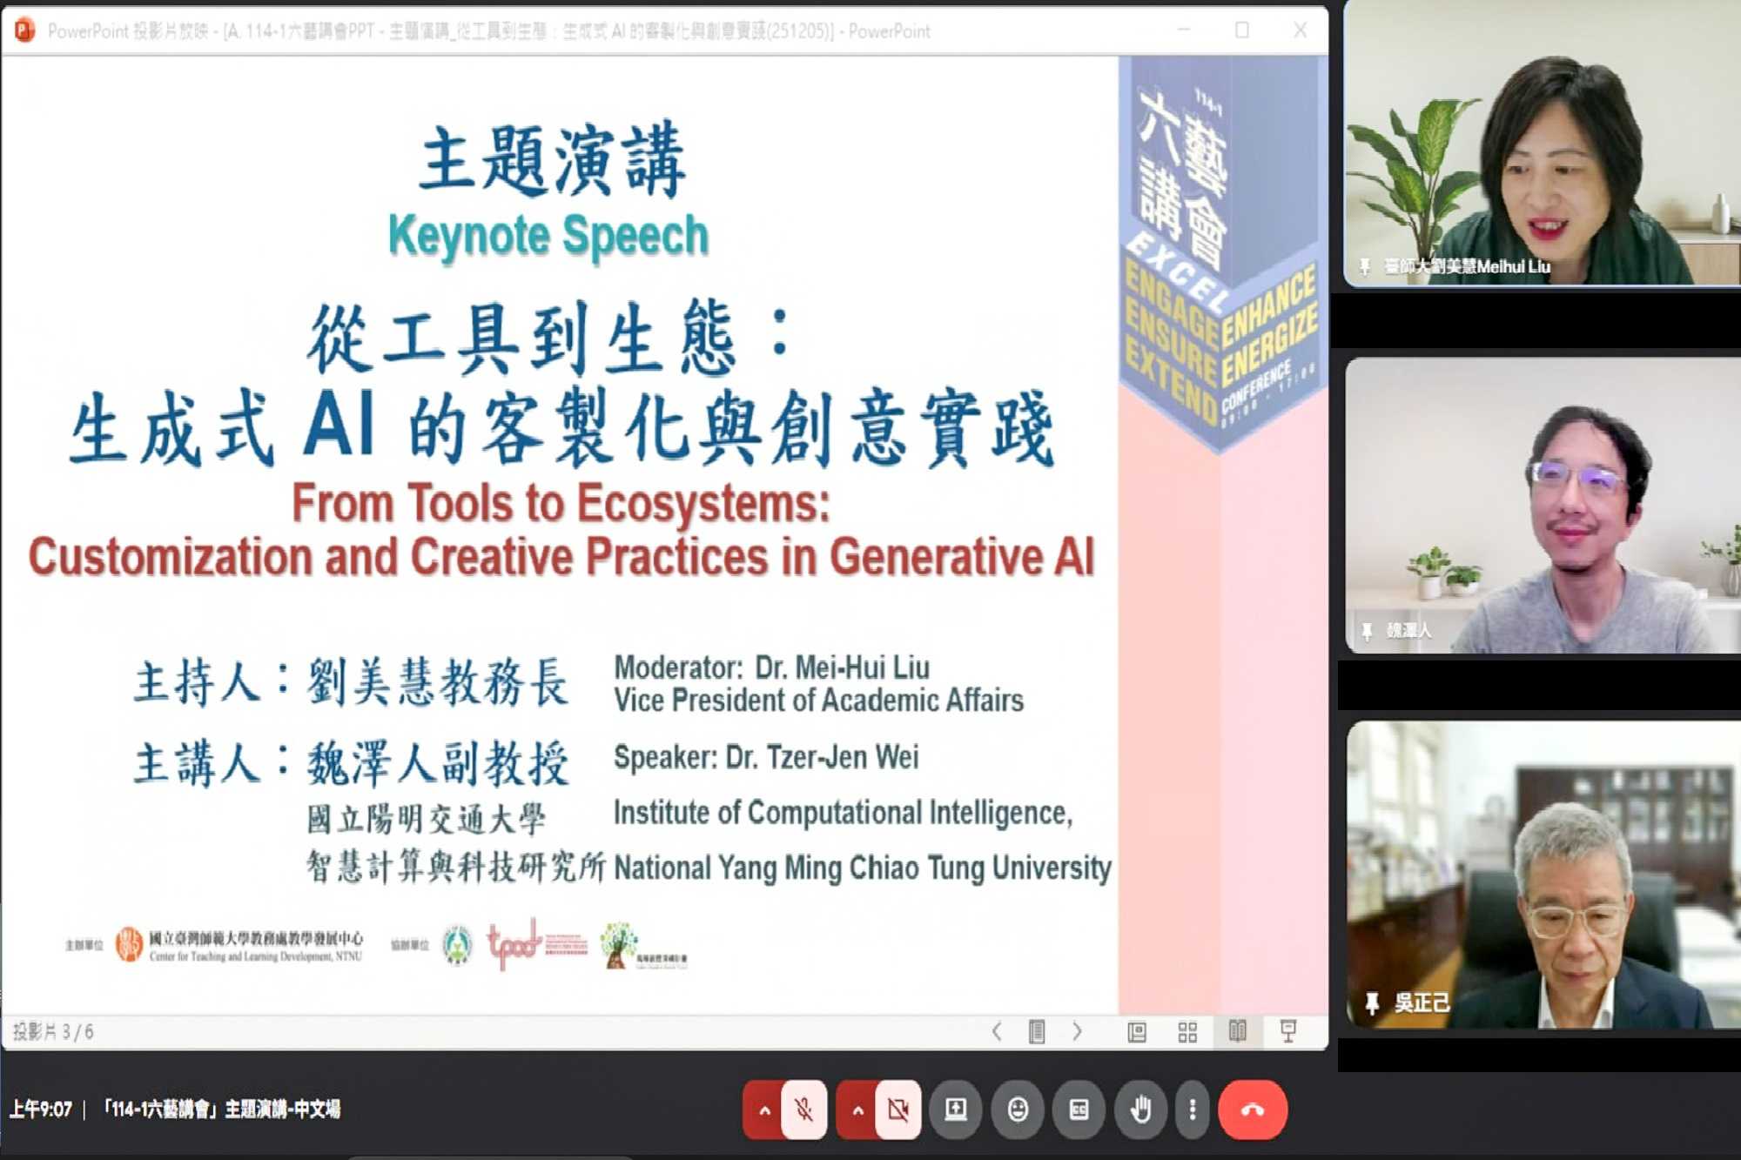Viewport: 1741px width, 1160px height.
Task: Click pin icon on 魏澤人 tile
Action: click(1367, 631)
